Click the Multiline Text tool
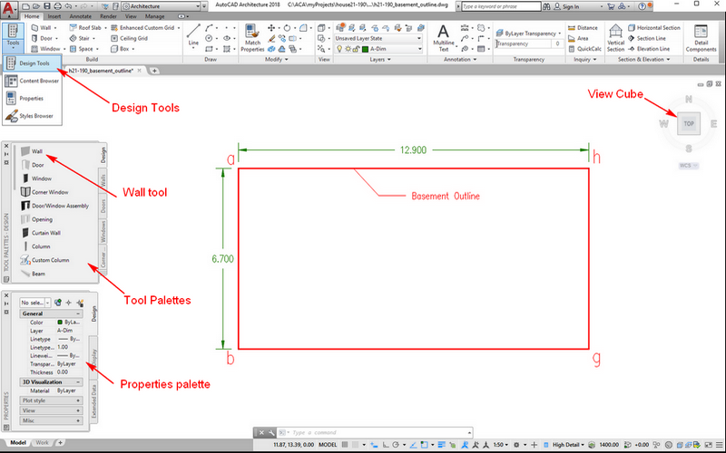This screenshot has width=726, height=453. [x=444, y=38]
